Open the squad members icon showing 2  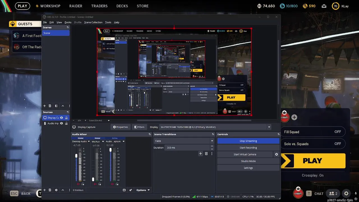tap(333, 194)
